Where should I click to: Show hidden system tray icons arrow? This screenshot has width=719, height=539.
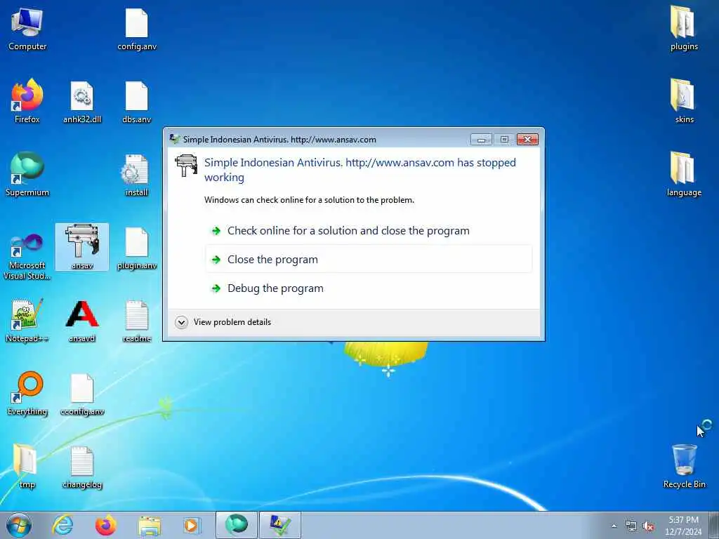tap(614, 526)
